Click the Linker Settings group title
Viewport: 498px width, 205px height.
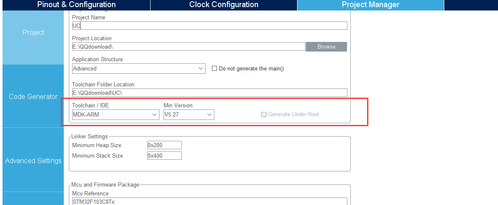pyautogui.click(x=89, y=136)
